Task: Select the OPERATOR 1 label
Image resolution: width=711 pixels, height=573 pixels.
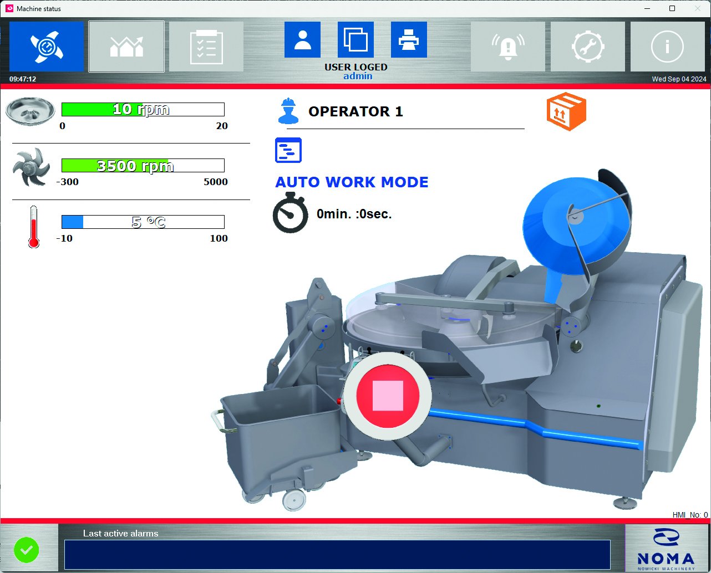Action: pos(355,111)
